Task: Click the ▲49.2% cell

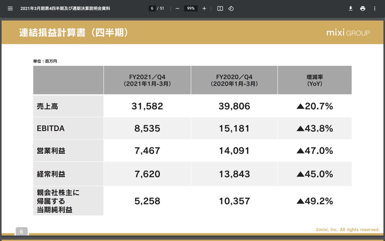Action: 315,201
